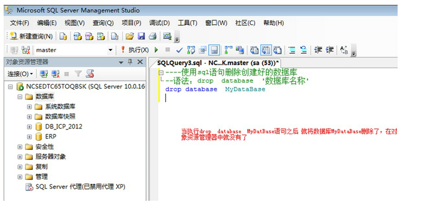Open the 社区(C) menu

[x=245, y=23]
